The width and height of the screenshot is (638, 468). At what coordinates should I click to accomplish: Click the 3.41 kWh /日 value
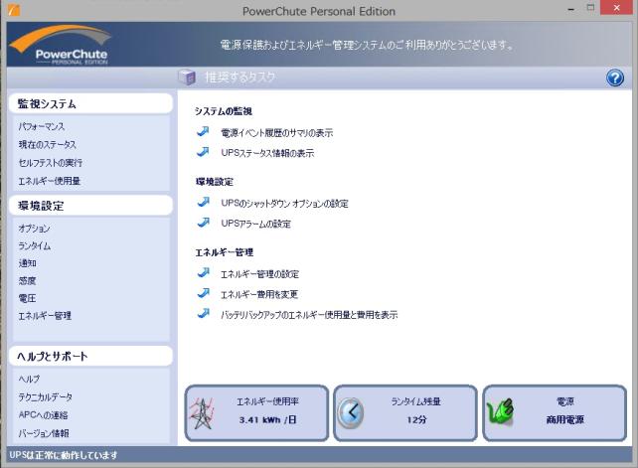coord(267,419)
